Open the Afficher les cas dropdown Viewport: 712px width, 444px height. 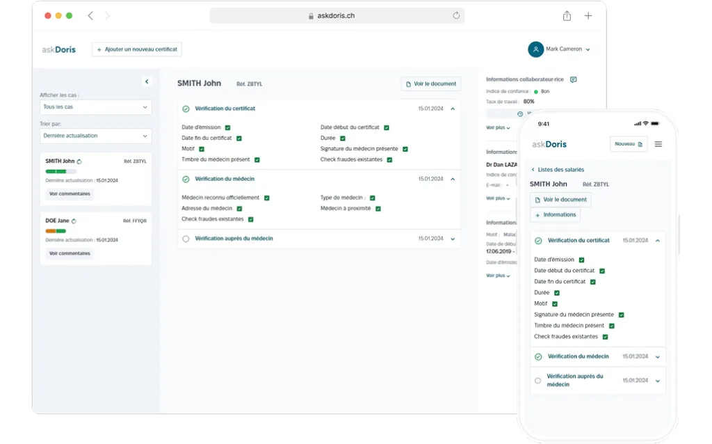pos(96,107)
